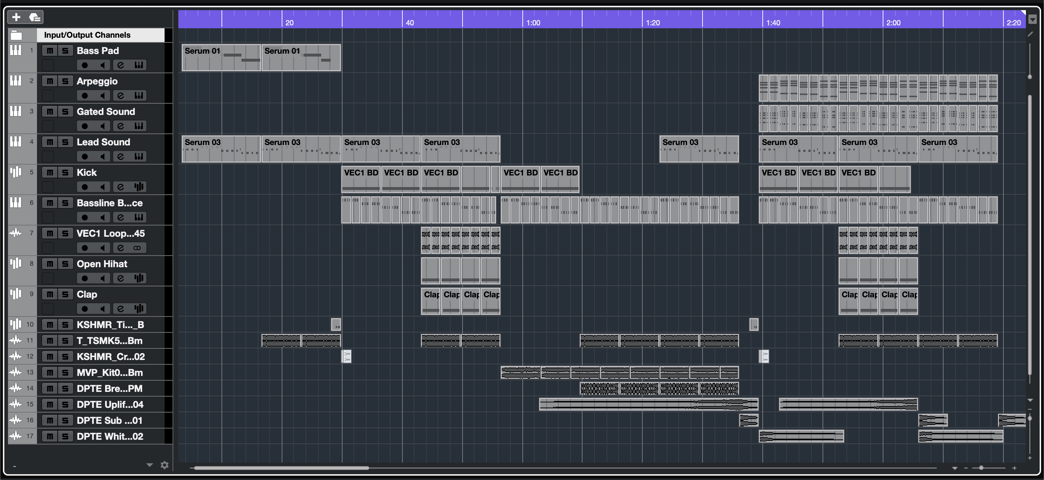1044x480 pixels.
Task: Open Edit Channel Settings for Bass Pad
Action: click(x=120, y=65)
